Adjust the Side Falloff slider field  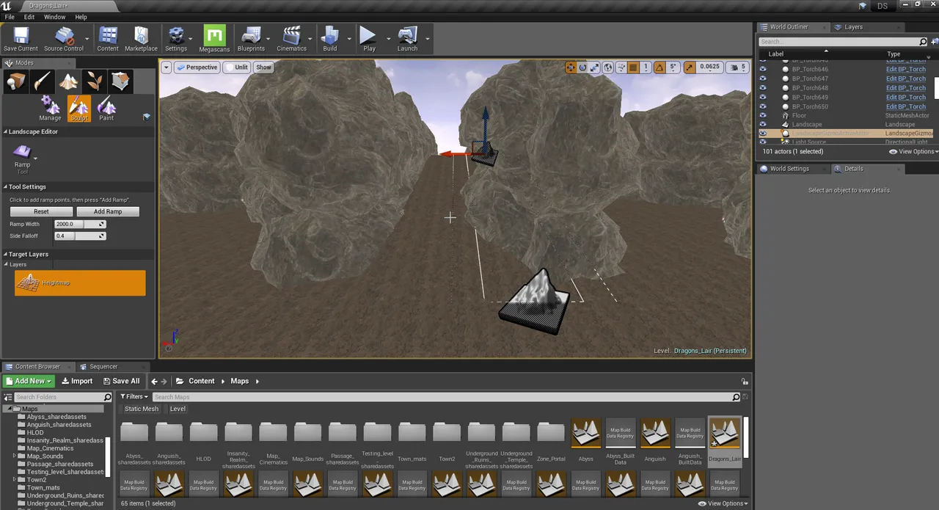point(80,236)
